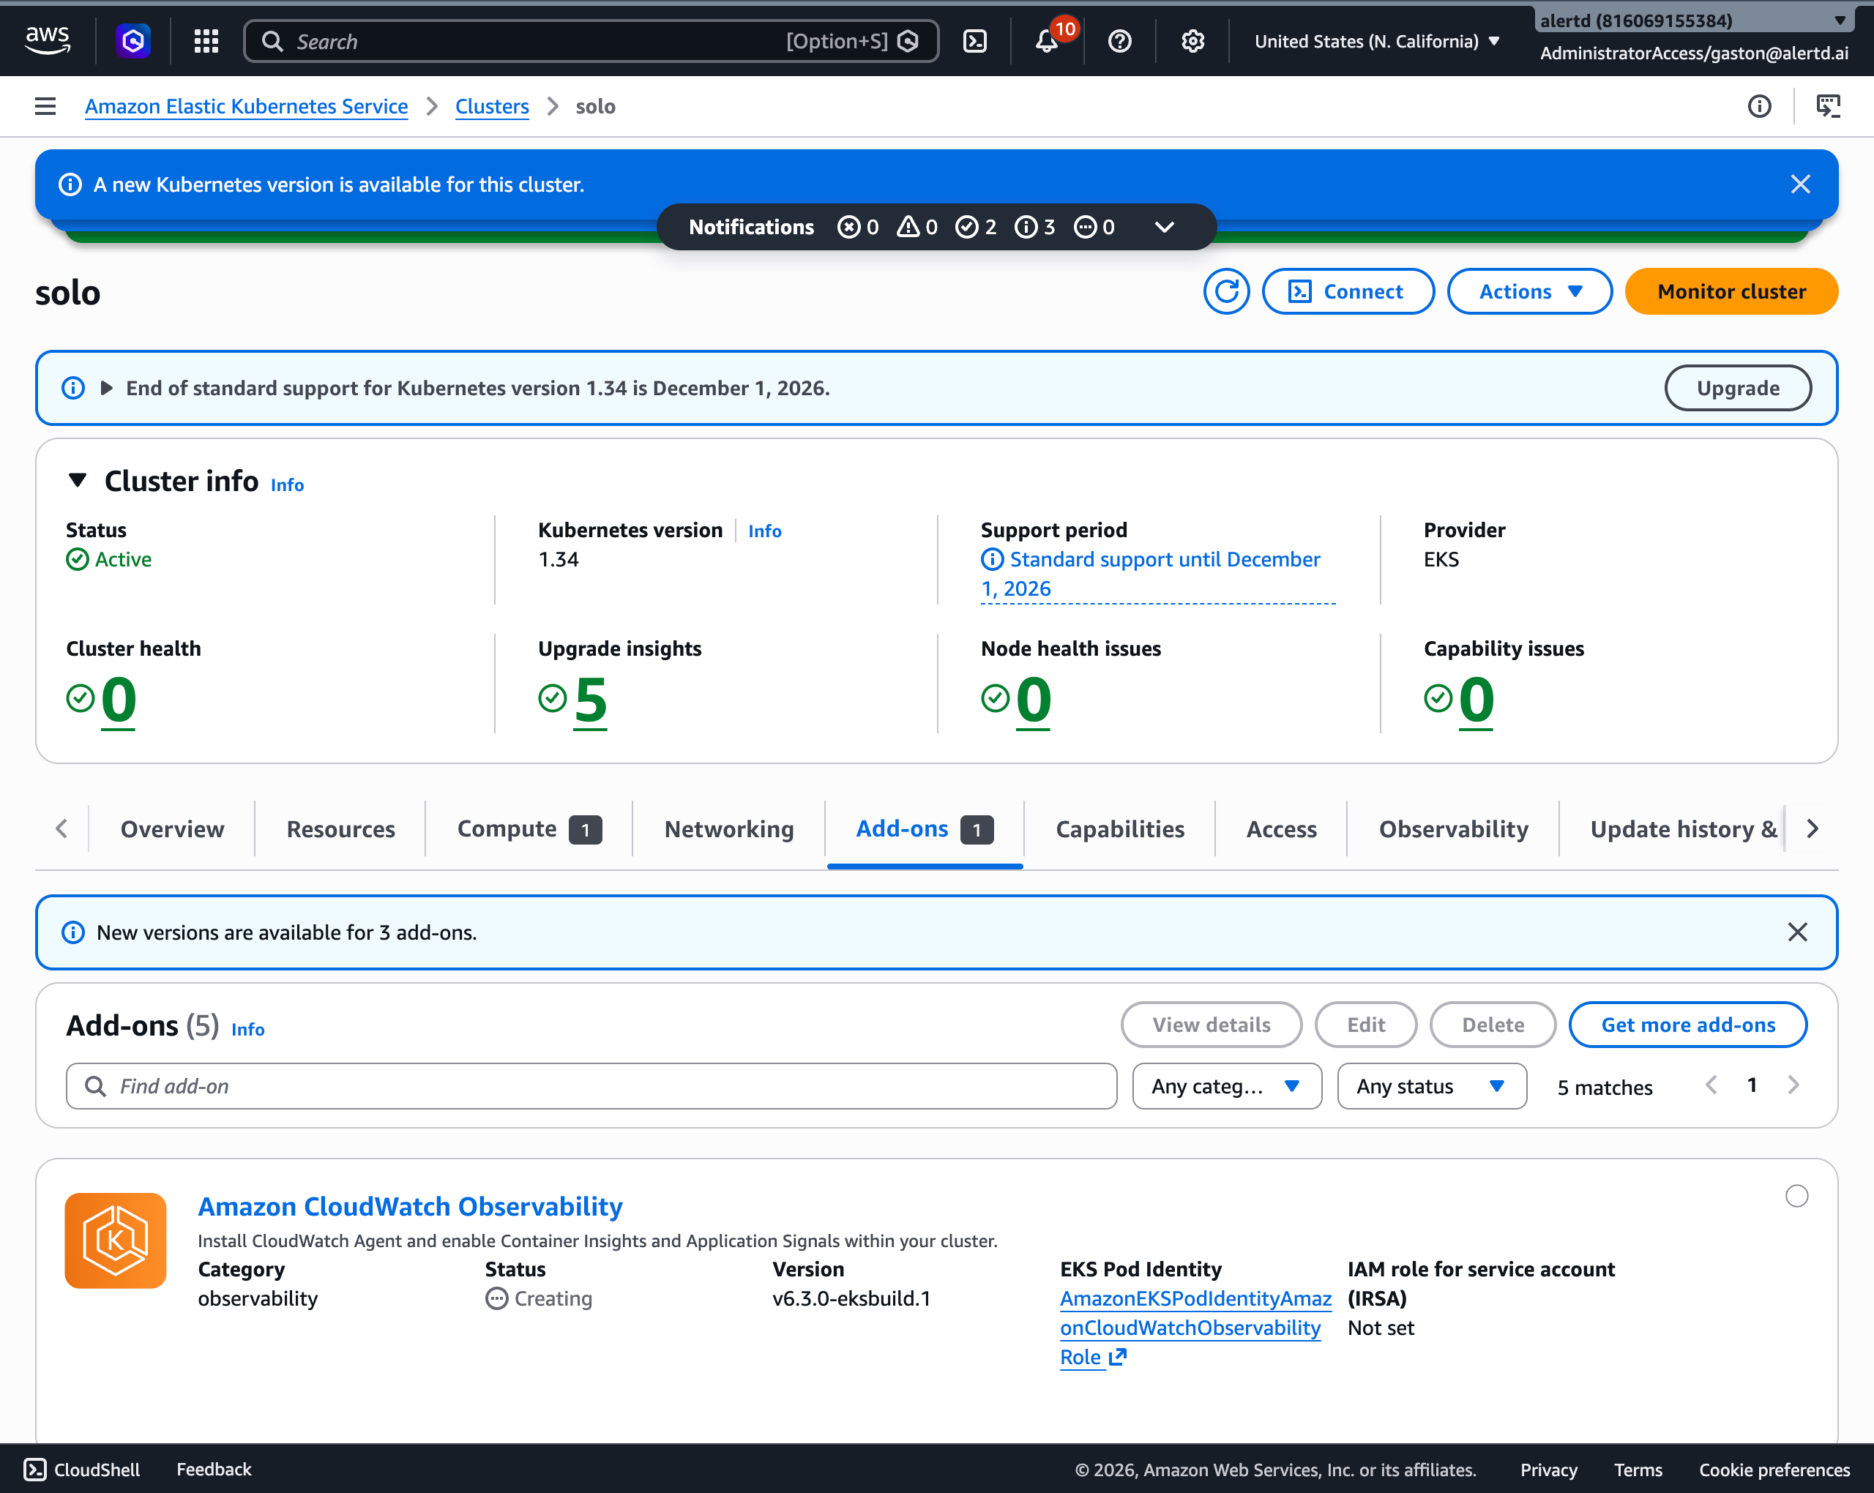Select the Add-ons tab
This screenshot has width=1874, height=1493.
(924, 828)
